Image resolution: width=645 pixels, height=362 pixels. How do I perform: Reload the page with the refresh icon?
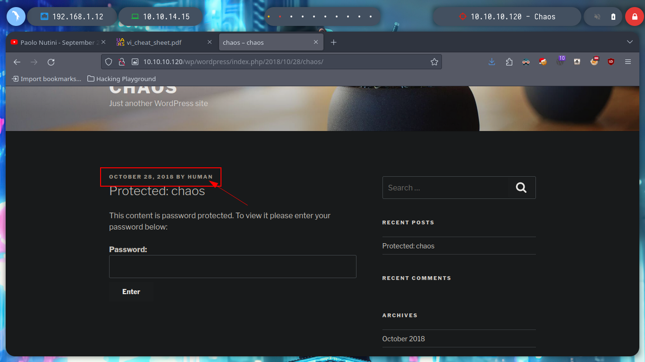(x=51, y=62)
